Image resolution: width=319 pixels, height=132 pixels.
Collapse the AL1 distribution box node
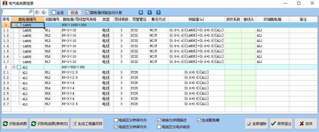14,67
